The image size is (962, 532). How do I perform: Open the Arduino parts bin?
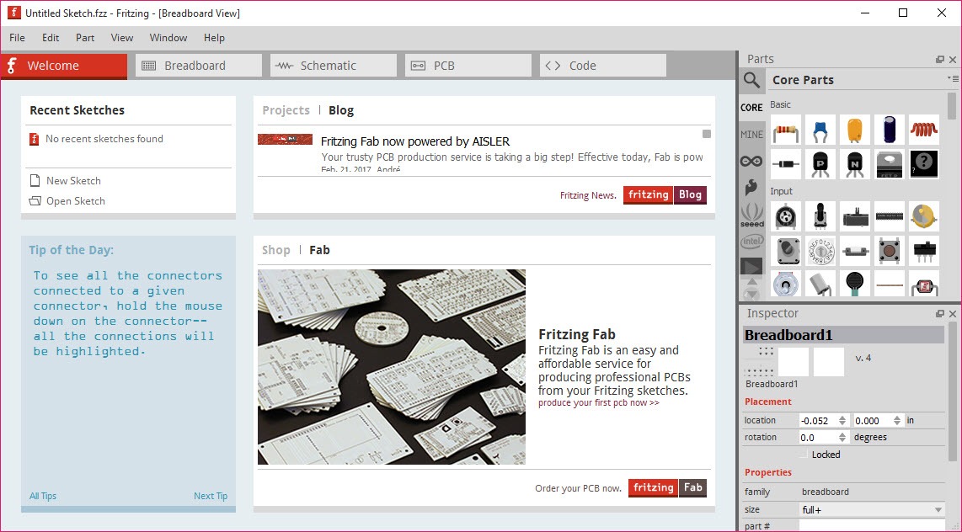pyautogui.click(x=751, y=161)
